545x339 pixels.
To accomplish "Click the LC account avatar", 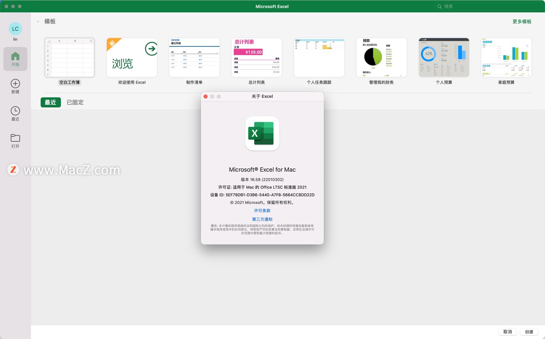I will 15,29.
